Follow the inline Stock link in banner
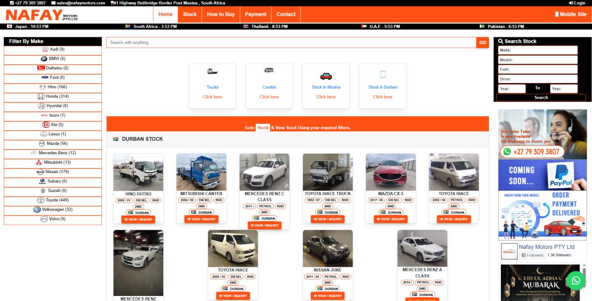592x301 pixels. pos(263,127)
